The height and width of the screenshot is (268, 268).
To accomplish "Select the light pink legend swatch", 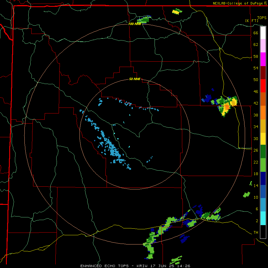I will [263, 46].
